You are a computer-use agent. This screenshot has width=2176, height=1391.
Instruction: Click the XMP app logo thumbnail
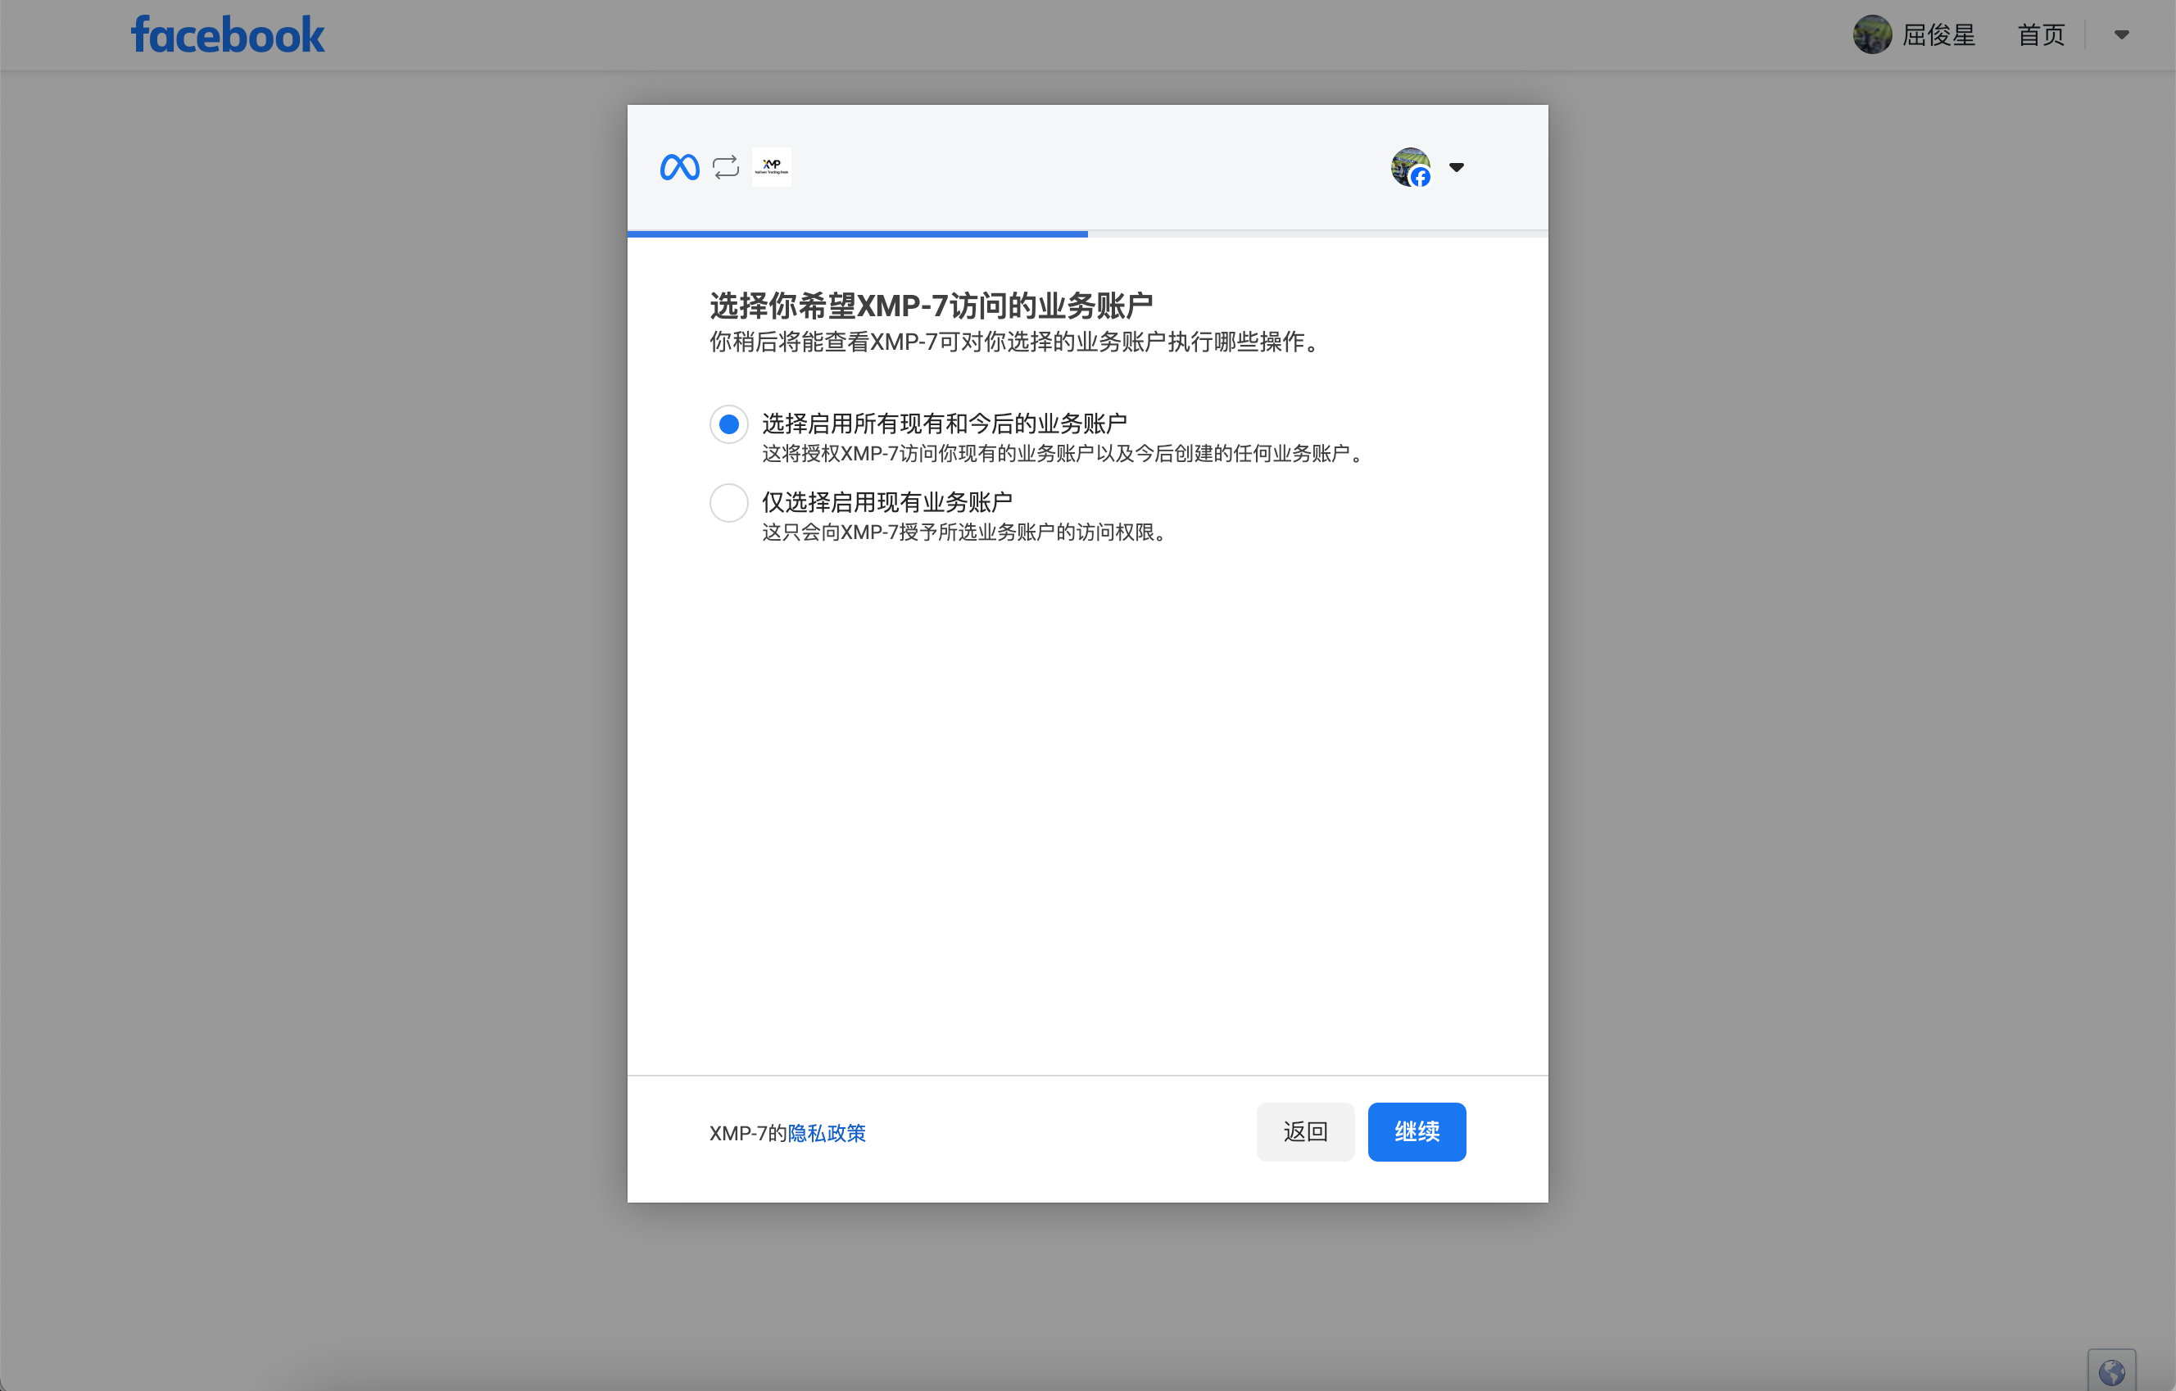pos(772,167)
